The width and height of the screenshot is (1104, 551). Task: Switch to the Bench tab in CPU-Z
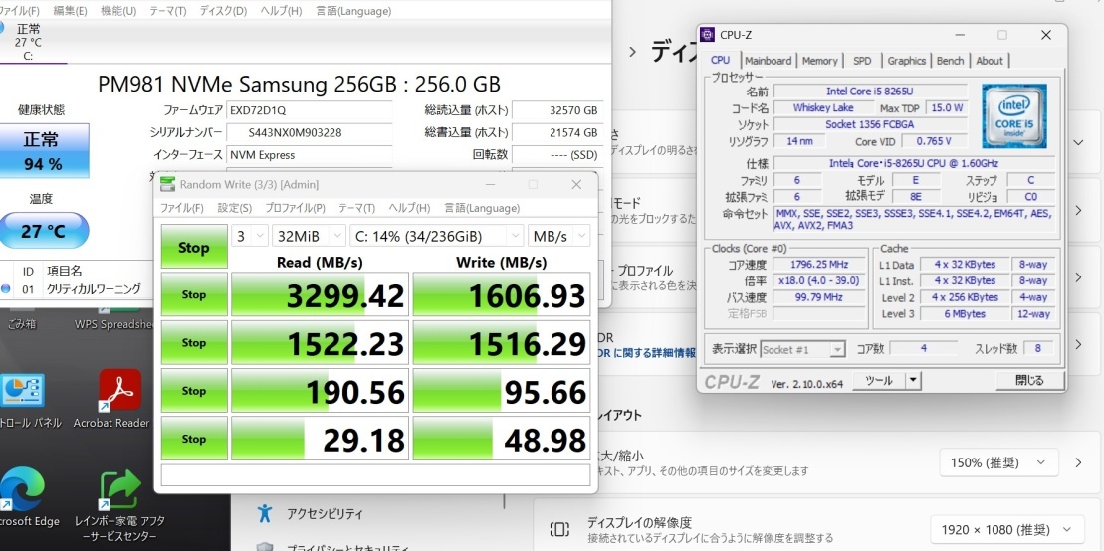(950, 61)
